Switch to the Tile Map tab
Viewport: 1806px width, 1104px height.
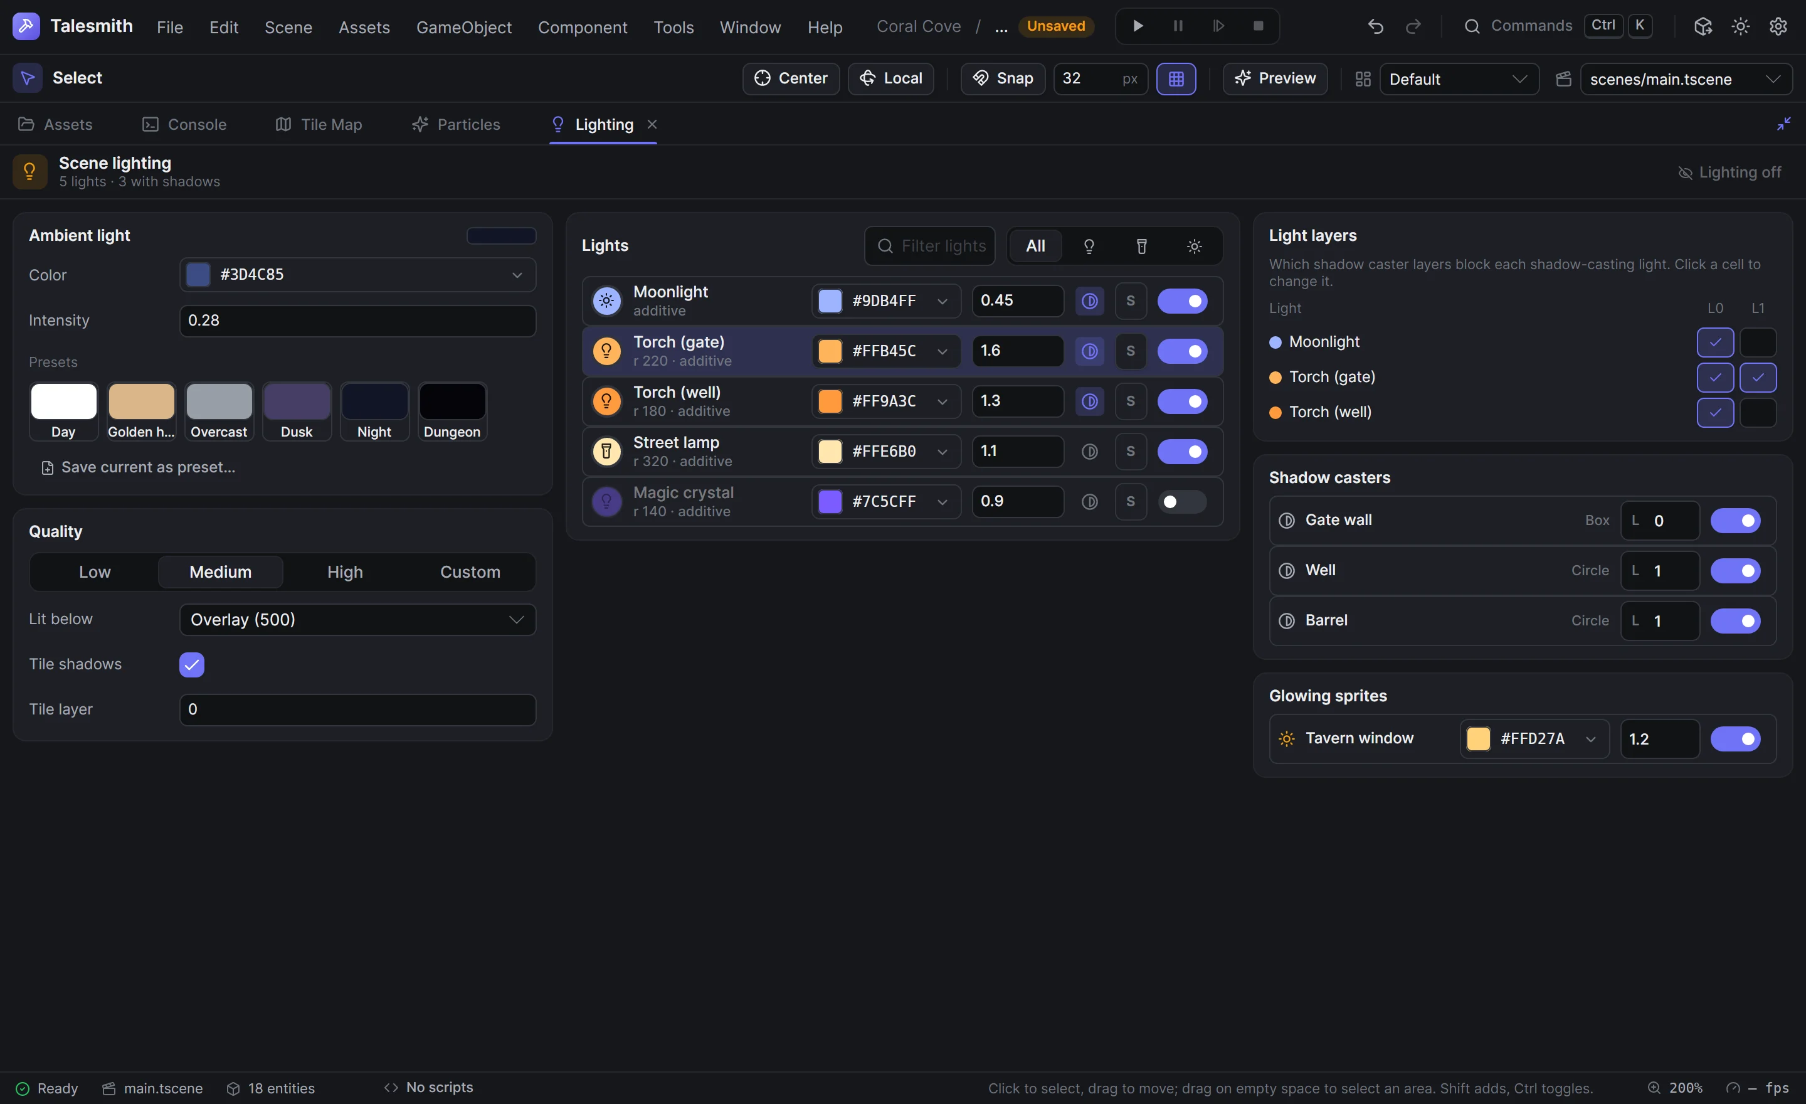pyautogui.click(x=319, y=125)
